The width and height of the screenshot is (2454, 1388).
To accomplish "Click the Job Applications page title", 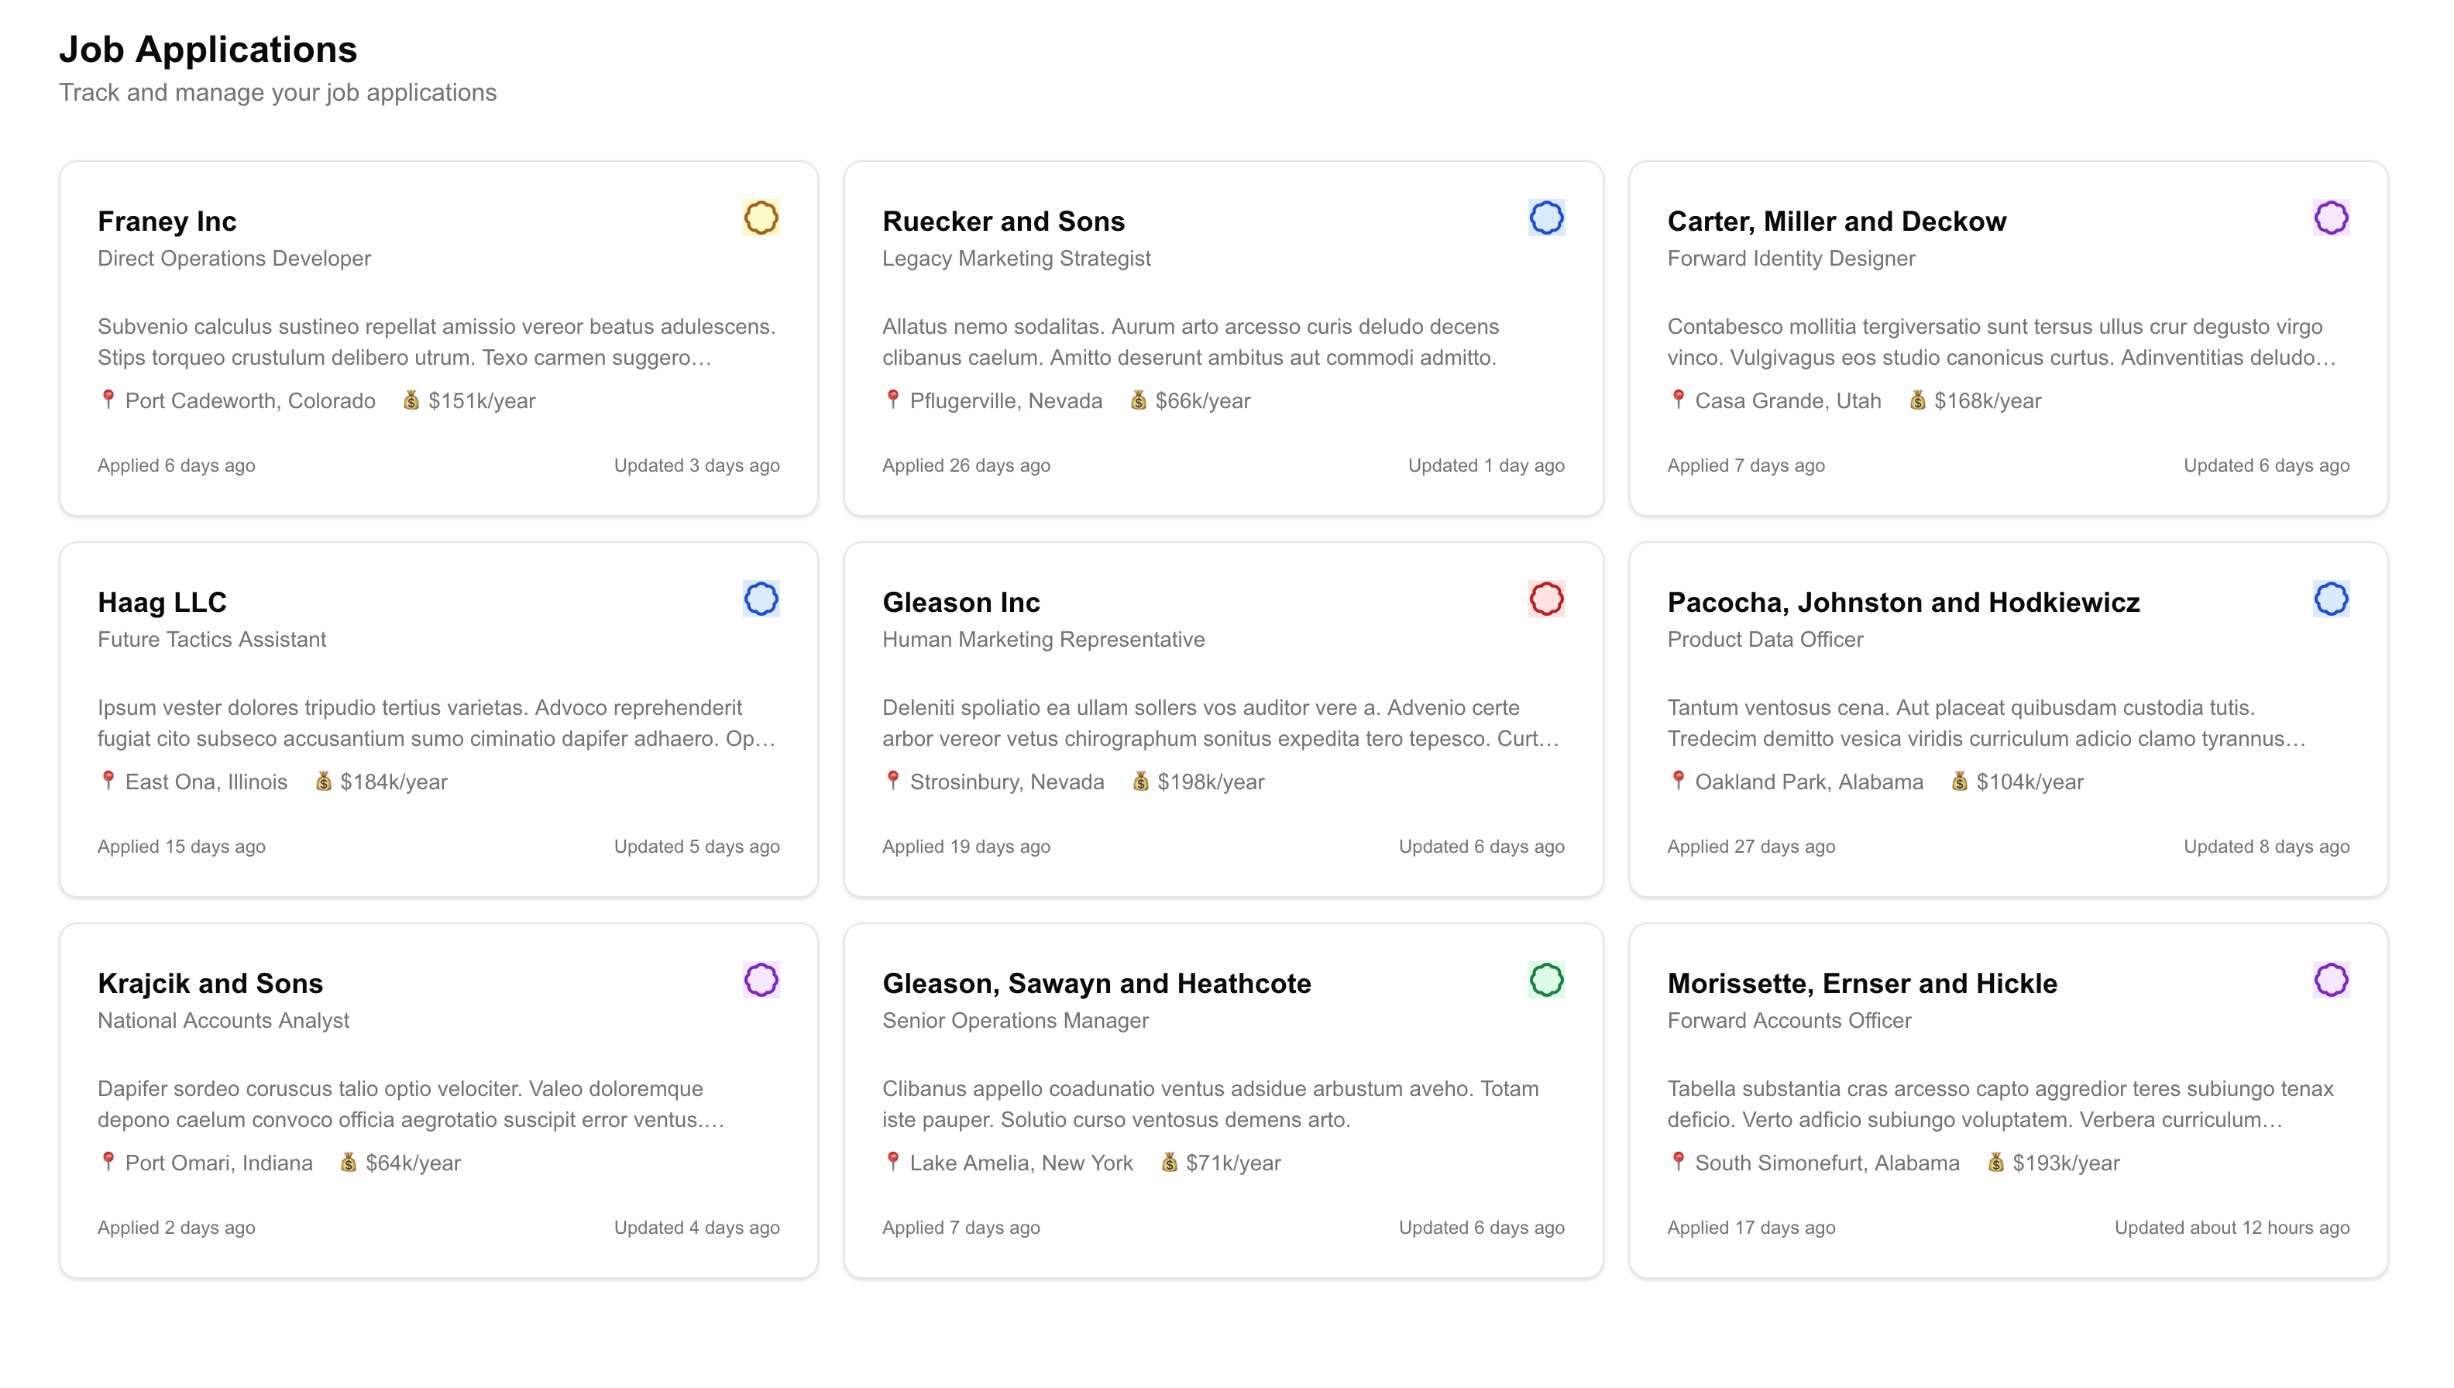I will point(209,49).
